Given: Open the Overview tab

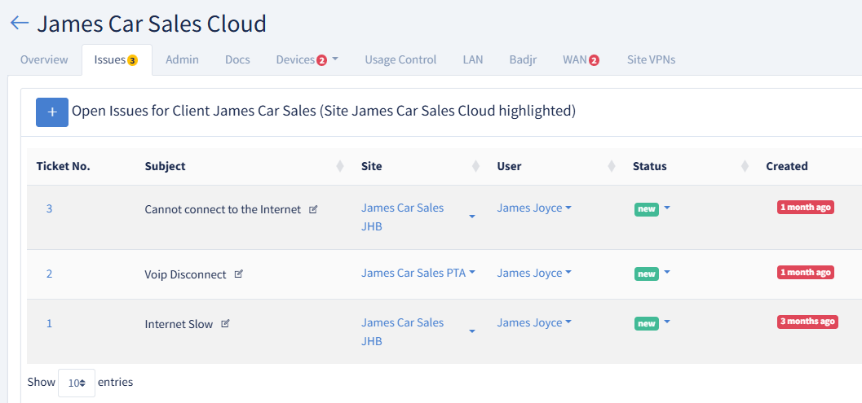Looking at the screenshot, I should point(45,60).
